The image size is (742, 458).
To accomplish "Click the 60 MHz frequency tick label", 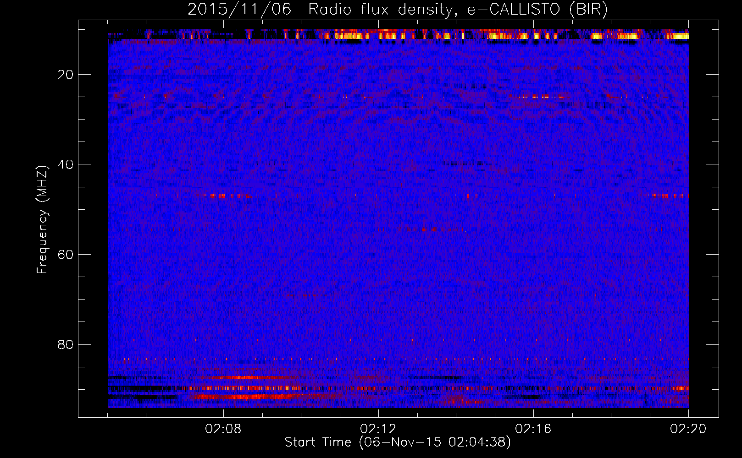I will (66, 255).
